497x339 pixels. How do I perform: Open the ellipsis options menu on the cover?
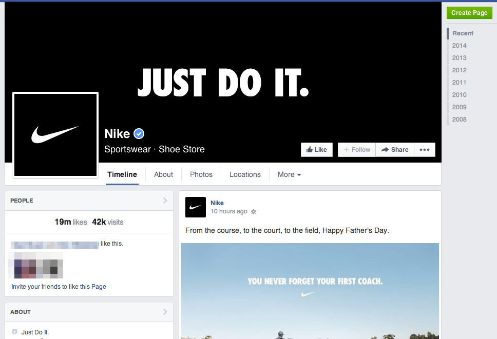tap(425, 149)
